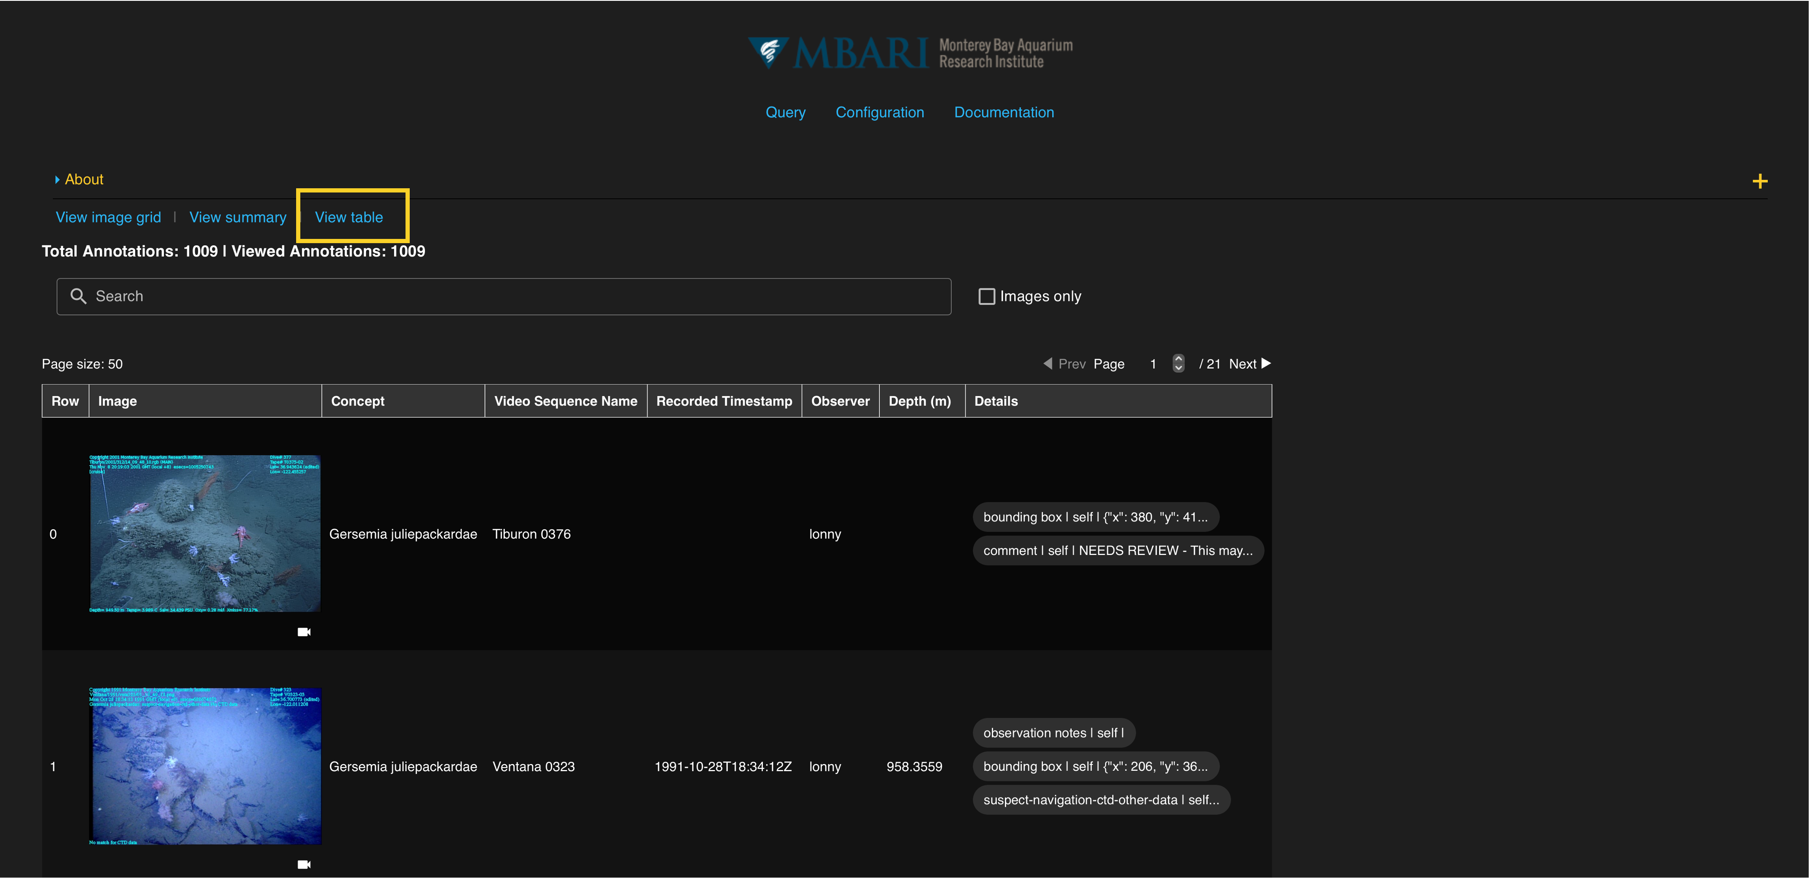The width and height of the screenshot is (1810, 878).
Task: Click video camera icon under second image
Action: click(304, 864)
